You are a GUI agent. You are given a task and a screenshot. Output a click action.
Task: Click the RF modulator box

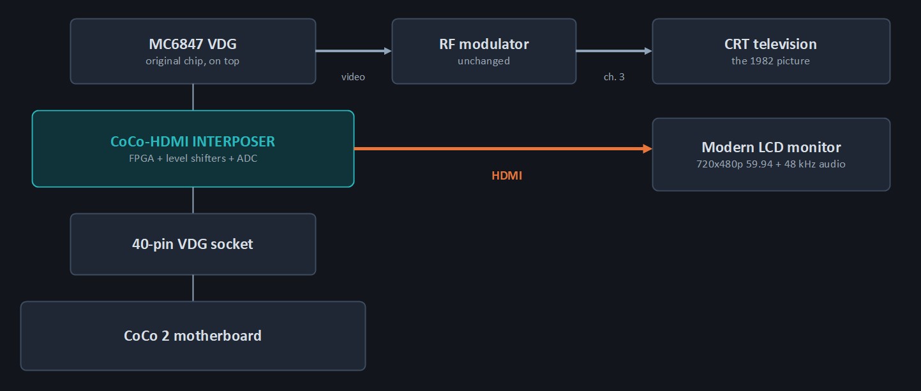(484, 51)
